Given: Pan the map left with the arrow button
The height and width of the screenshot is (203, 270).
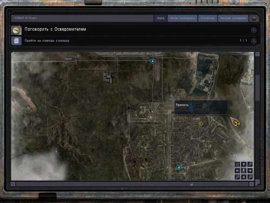Looking at the screenshot, I should tap(238, 171).
